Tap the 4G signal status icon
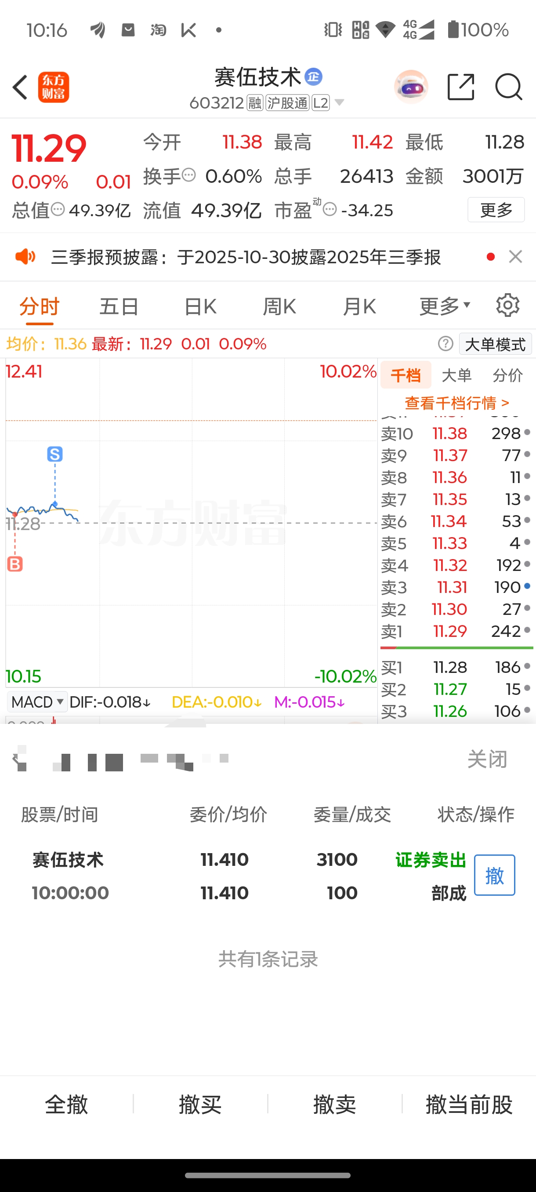The height and width of the screenshot is (1192, 536). coord(419,29)
